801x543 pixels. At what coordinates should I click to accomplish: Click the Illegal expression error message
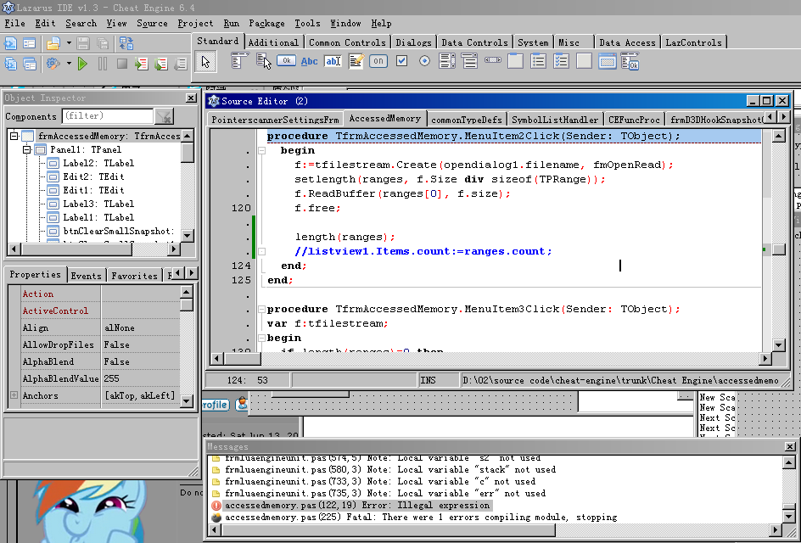(357, 506)
